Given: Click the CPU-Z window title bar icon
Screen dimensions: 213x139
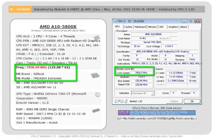Looking at the screenshot, I should [115, 21].
